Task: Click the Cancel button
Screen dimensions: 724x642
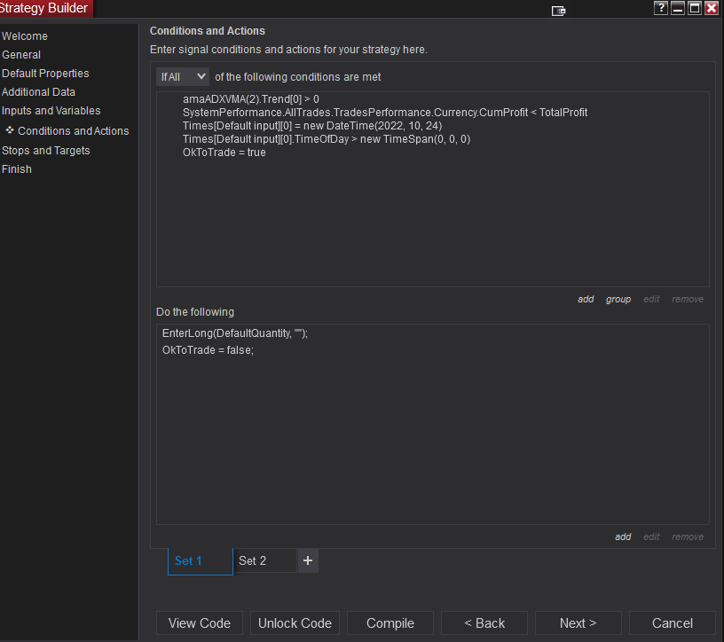Action: (x=673, y=623)
